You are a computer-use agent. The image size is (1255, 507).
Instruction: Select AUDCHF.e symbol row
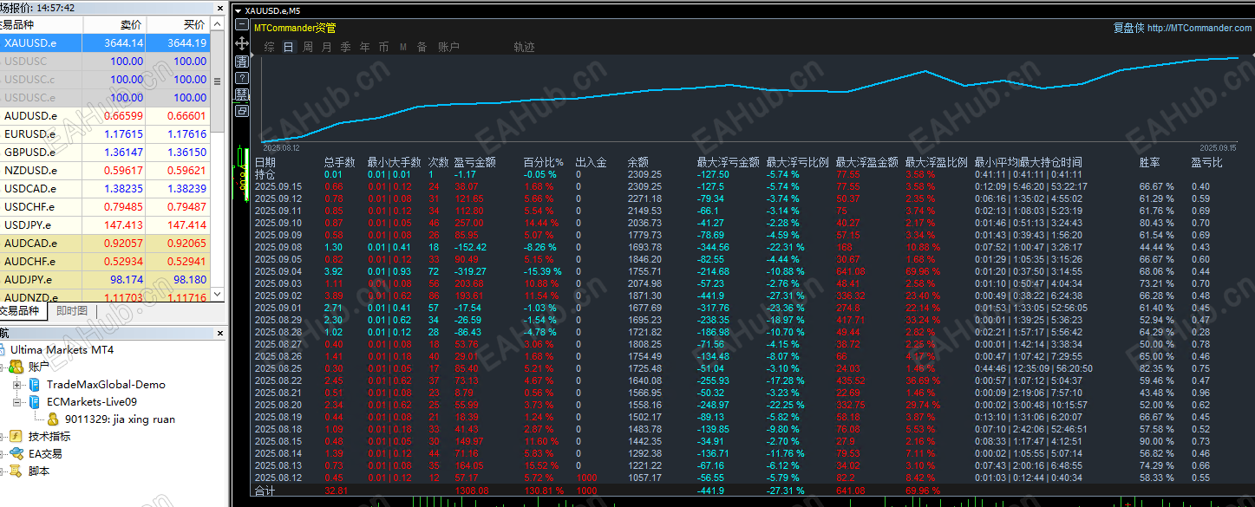click(x=105, y=261)
